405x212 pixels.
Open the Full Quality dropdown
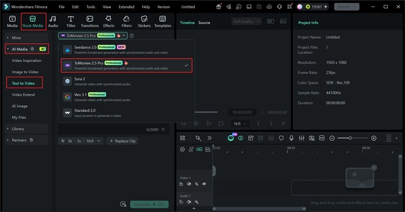pyautogui.click(x=246, y=21)
